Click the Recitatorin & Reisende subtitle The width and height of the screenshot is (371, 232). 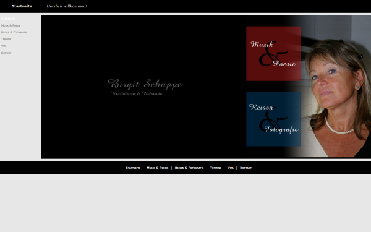coord(137,93)
